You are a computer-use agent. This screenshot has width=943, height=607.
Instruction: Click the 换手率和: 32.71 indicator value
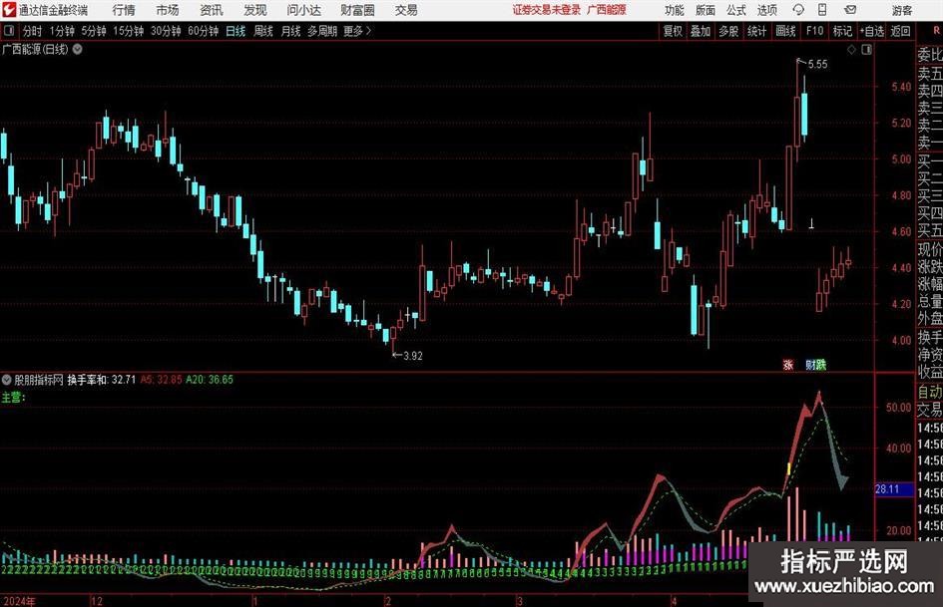[x=102, y=379]
